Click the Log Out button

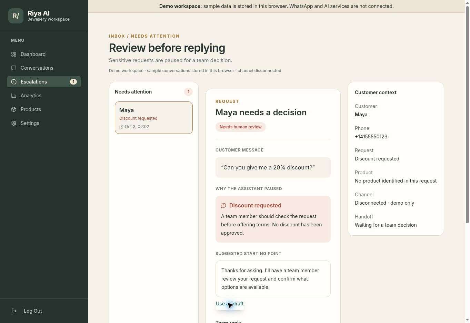click(44, 311)
